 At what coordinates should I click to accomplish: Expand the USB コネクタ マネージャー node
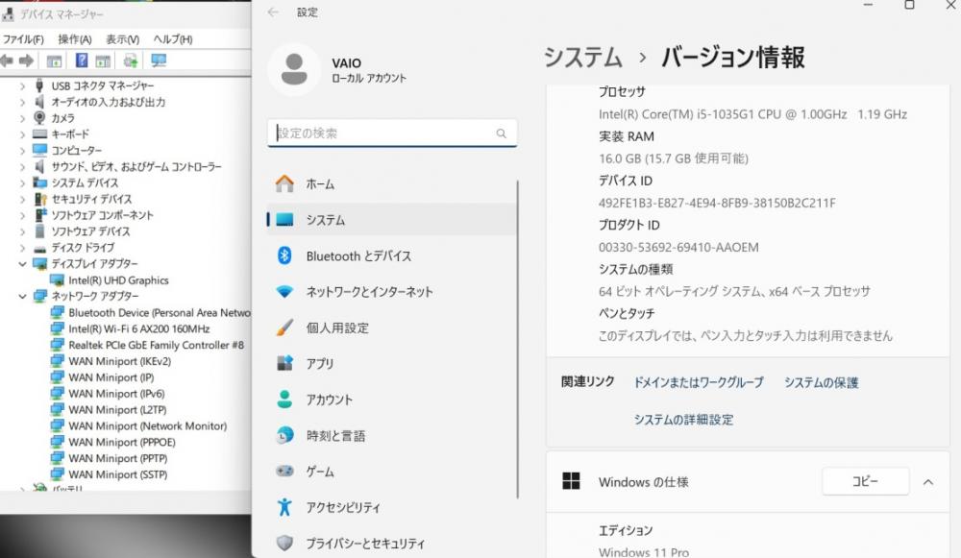23,85
